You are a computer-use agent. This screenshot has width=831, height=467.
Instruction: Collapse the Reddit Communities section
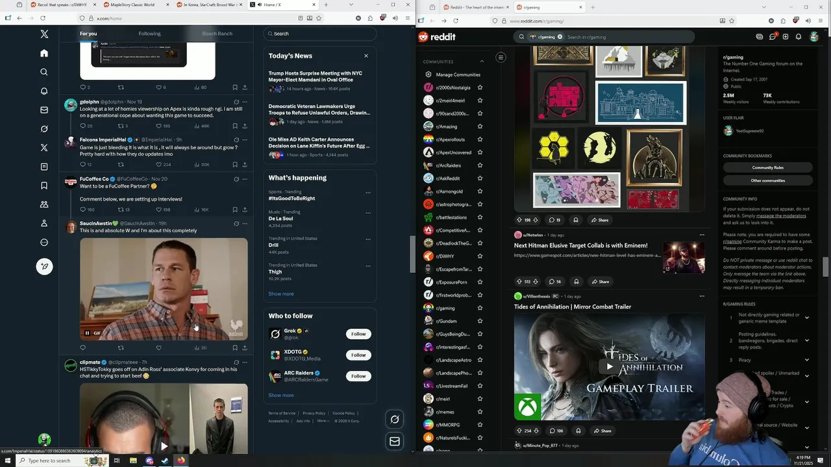(x=482, y=62)
